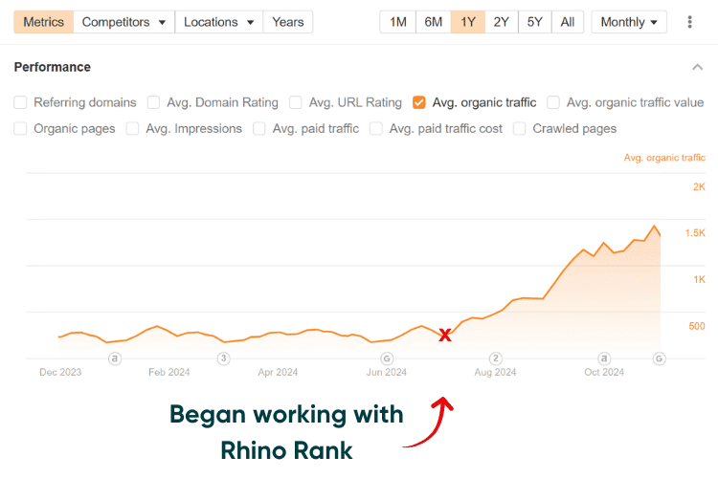The width and height of the screenshot is (718, 478).
Task: Open the Competitors dropdown
Action: click(x=123, y=22)
